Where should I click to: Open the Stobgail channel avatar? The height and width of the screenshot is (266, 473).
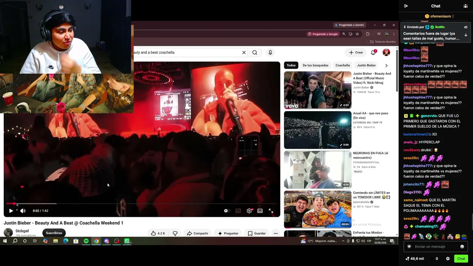(8, 232)
